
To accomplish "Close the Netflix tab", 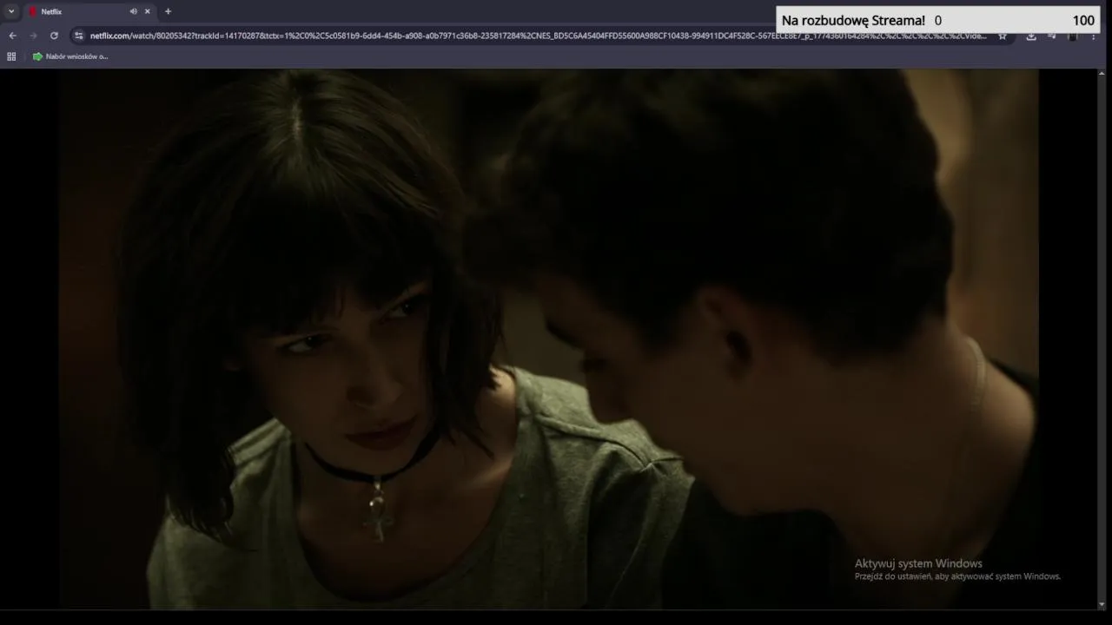I will coord(148,11).
